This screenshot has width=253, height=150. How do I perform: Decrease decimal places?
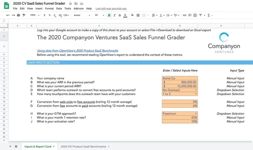pyautogui.click(x=55, y=15)
